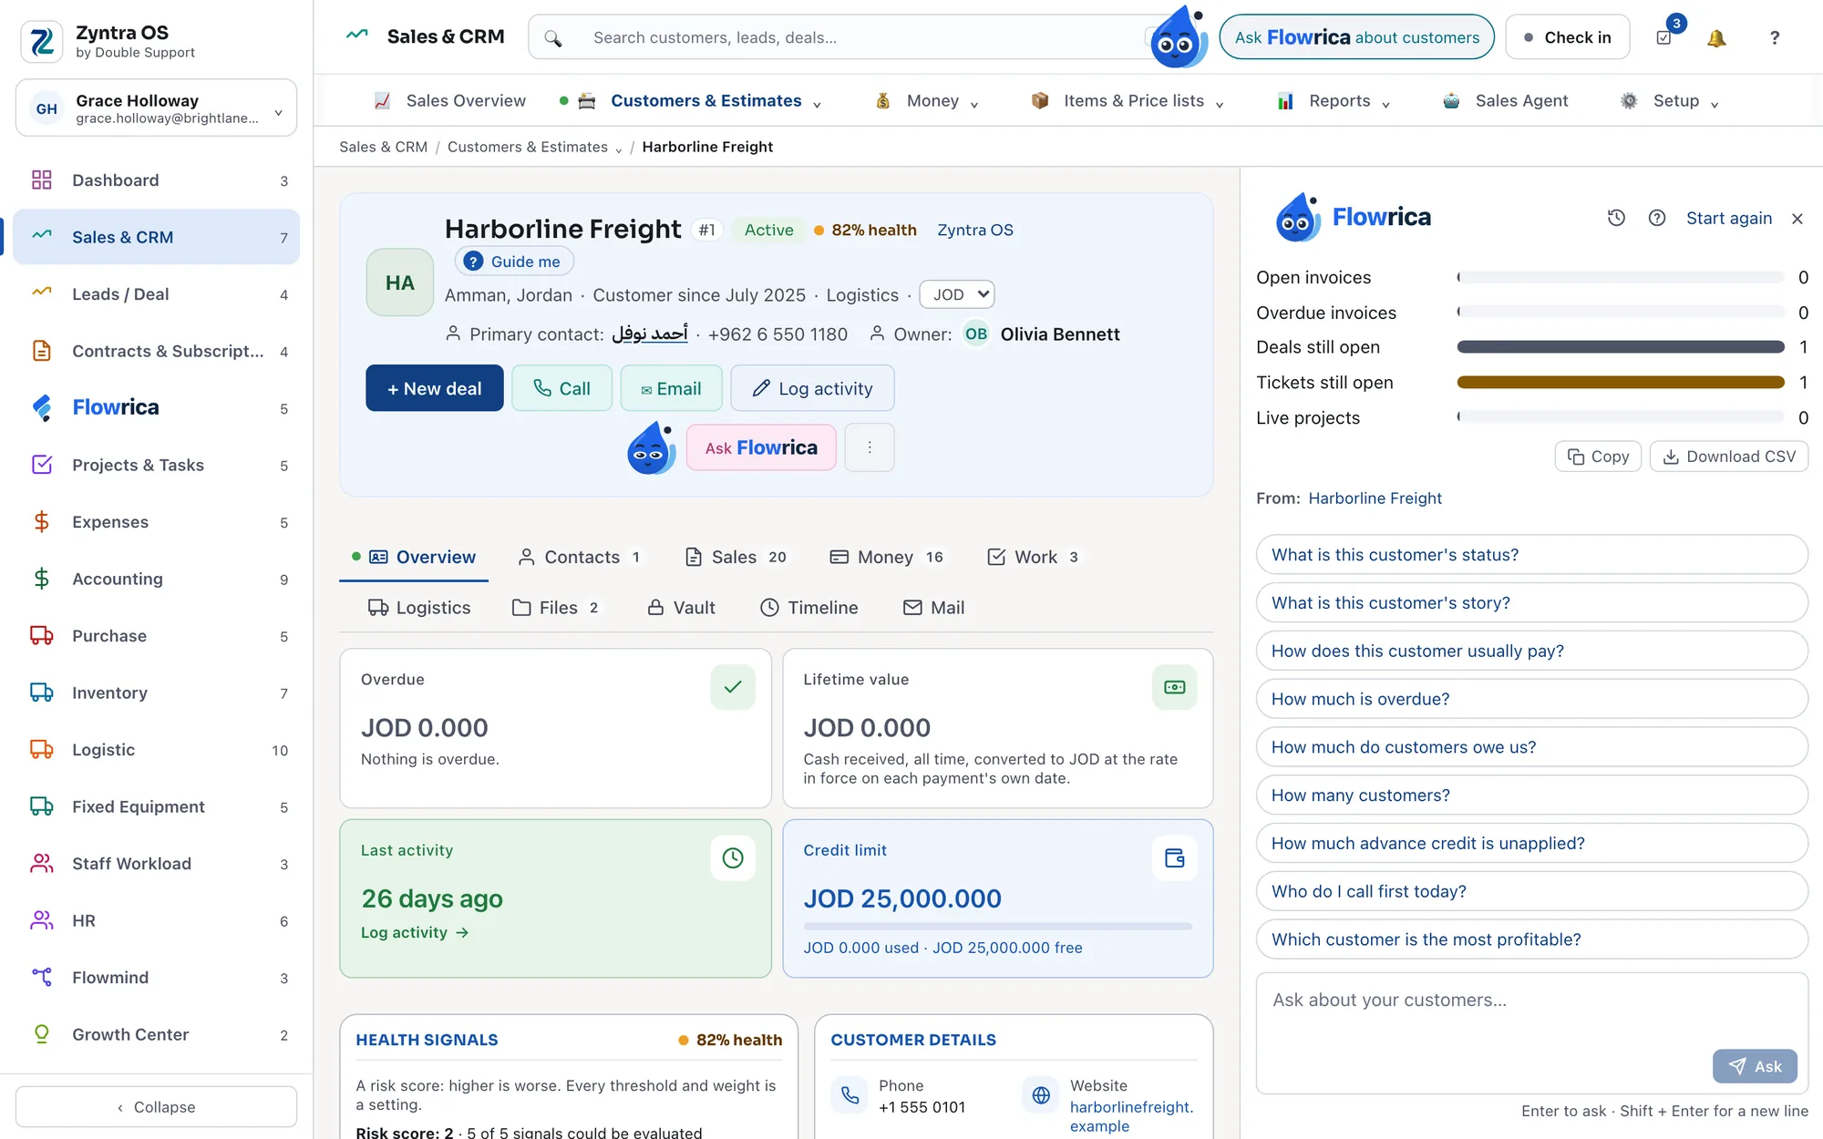This screenshot has width=1823, height=1139.
Task: Switch to the Money tab with 16
Action: click(x=887, y=557)
